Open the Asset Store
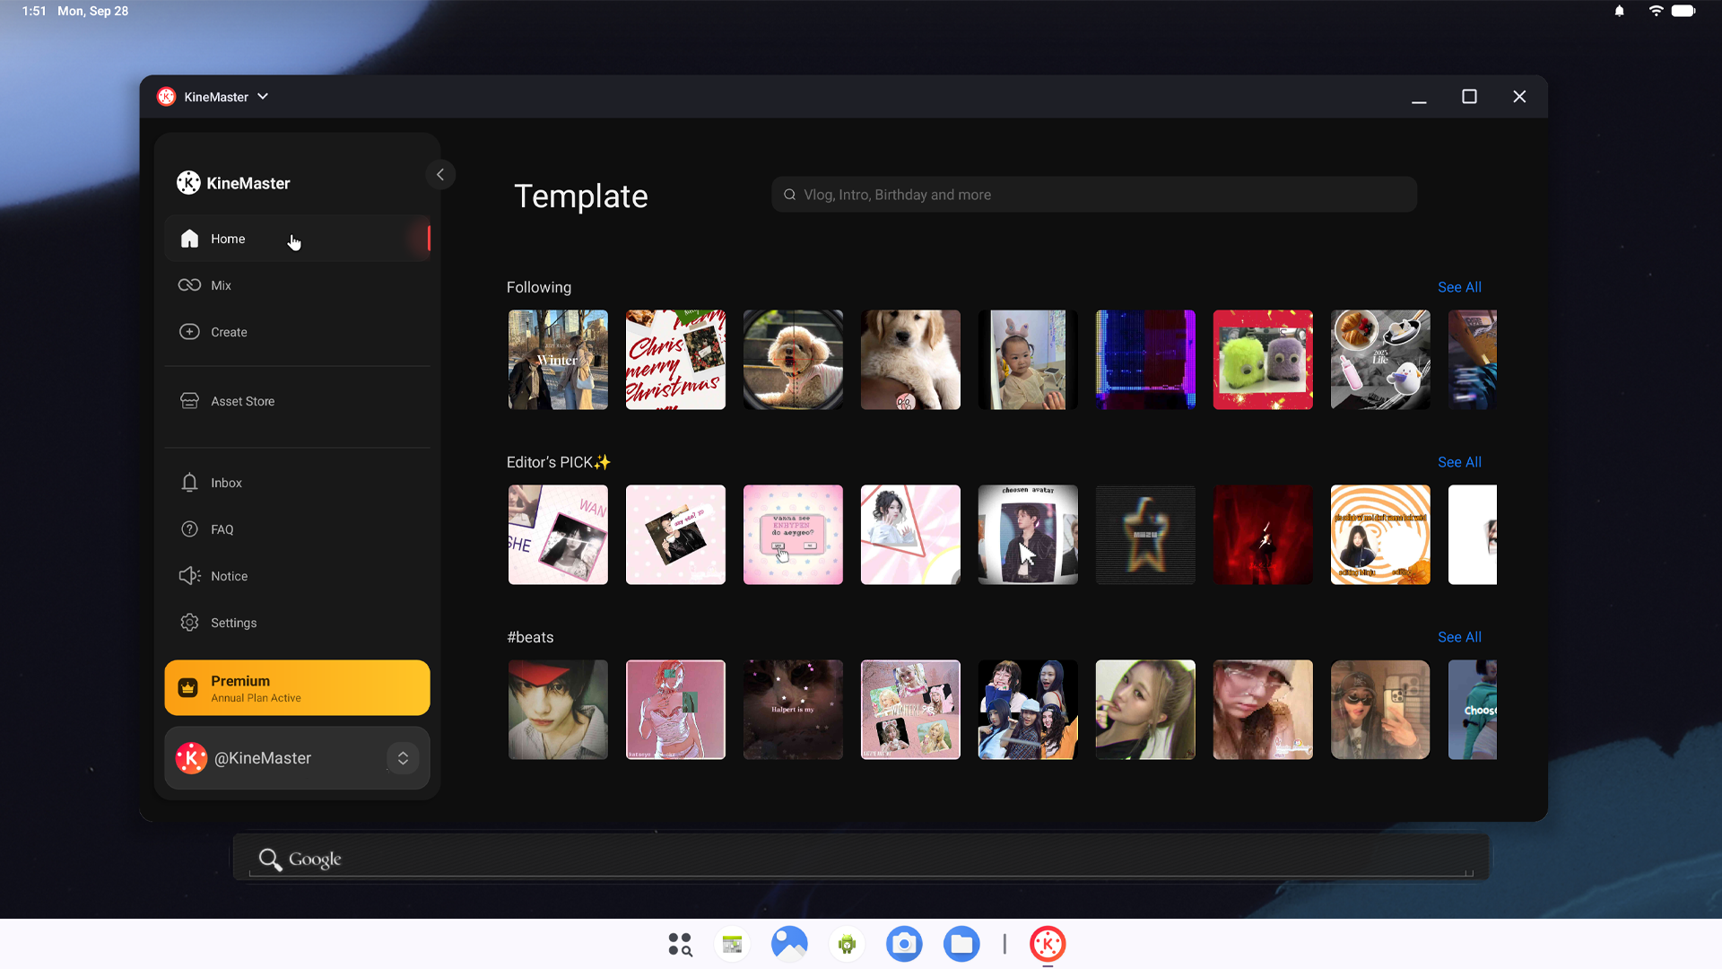 click(x=297, y=401)
